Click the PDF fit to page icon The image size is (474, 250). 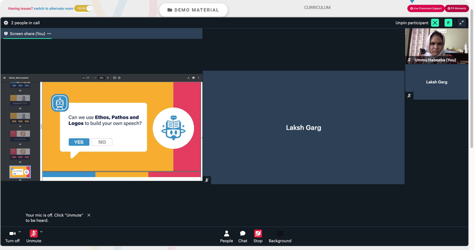pyautogui.click(x=115, y=78)
